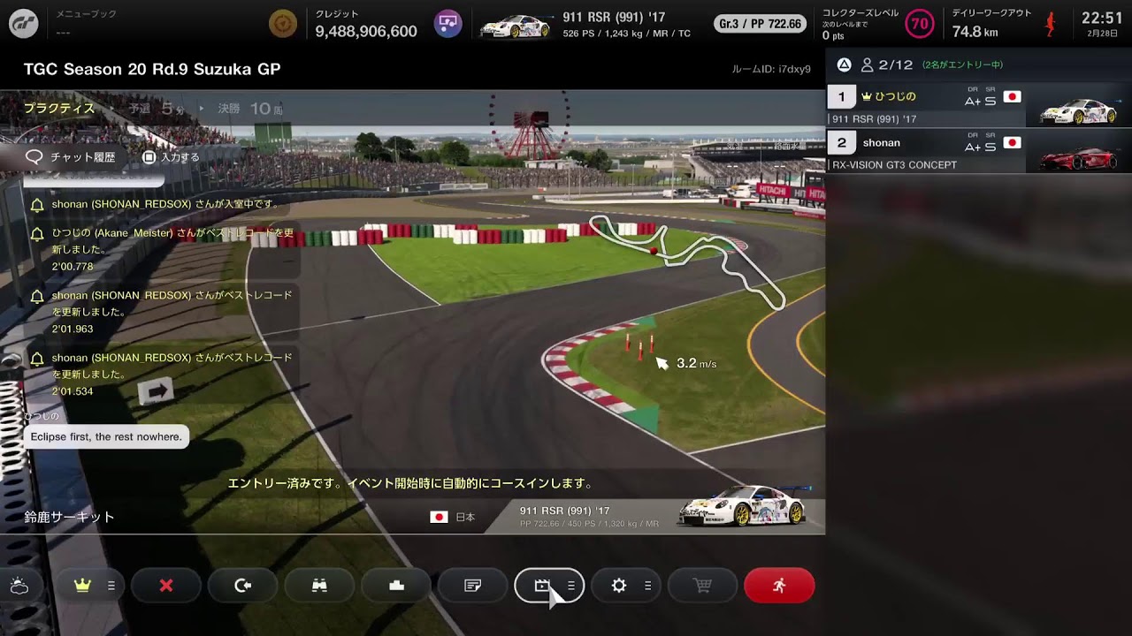This screenshot has width=1132, height=636.
Task: Click the ルームID: i7dxy9 text
Action: 771,69
